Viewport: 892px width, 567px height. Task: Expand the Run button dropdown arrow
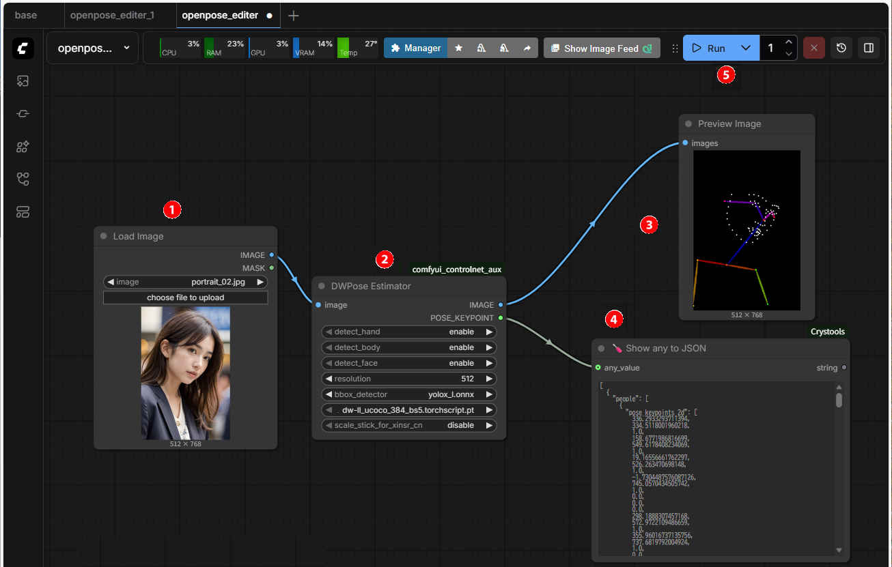pos(746,48)
